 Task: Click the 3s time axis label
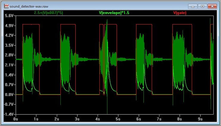pyautogui.click(x=77, y=119)
